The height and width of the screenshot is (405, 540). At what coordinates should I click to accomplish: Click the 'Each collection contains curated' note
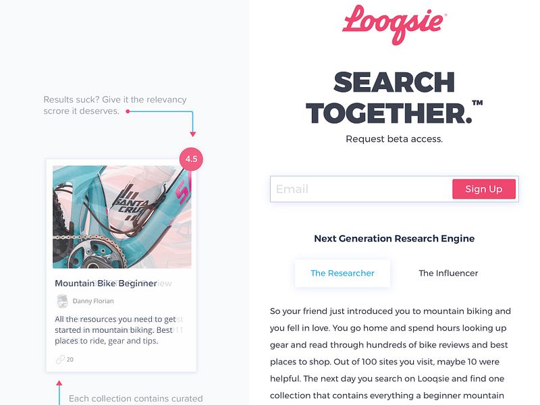(x=136, y=398)
